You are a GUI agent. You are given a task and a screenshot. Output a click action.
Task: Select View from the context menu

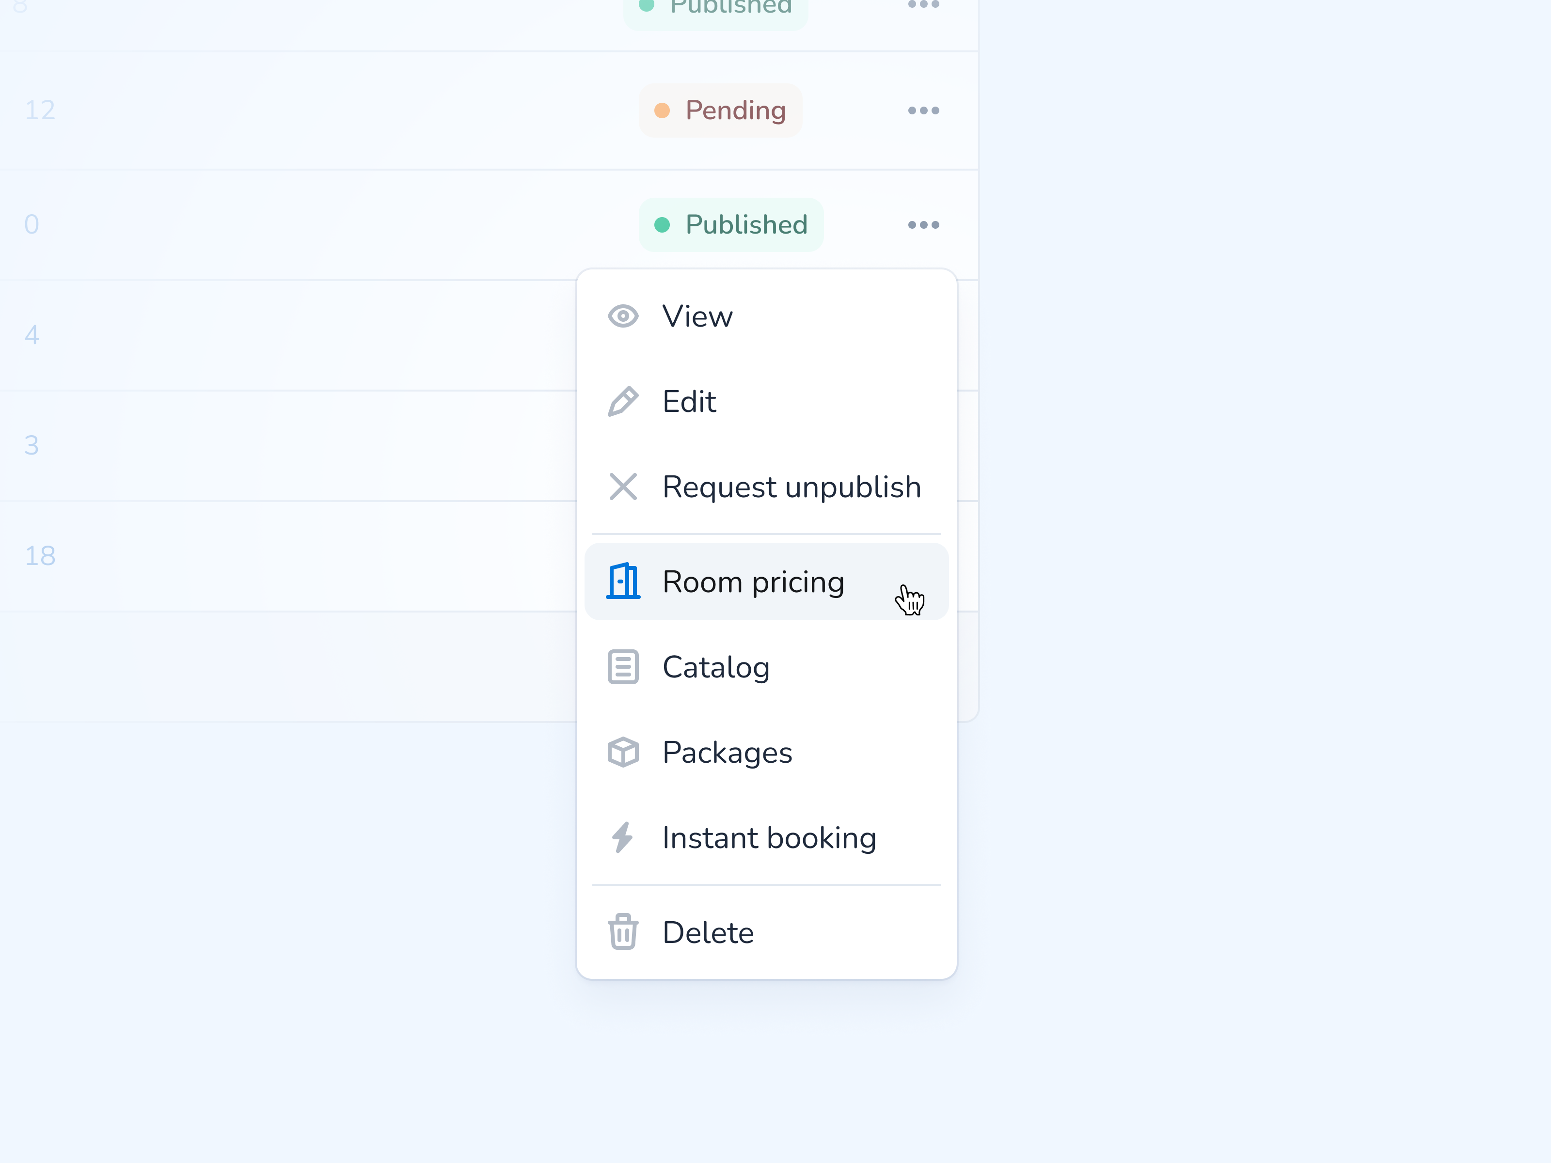click(x=697, y=316)
